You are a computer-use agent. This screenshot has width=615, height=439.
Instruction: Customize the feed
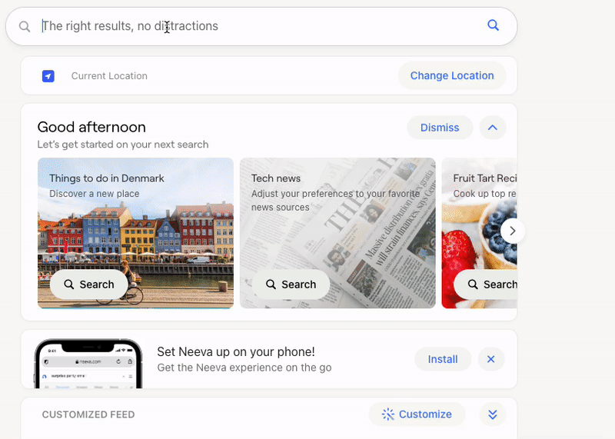(x=417, y=414)
